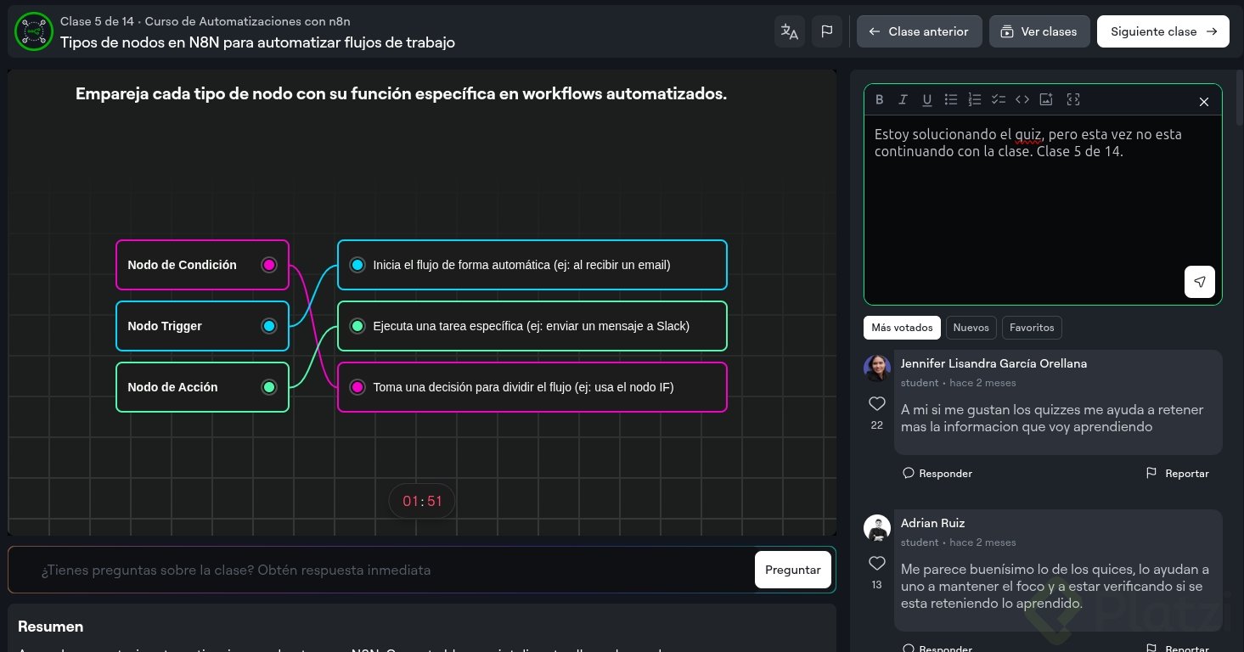Submit a question with the Preguntar button
This screenshot has height=652, width=1244.
coord(792,570)
